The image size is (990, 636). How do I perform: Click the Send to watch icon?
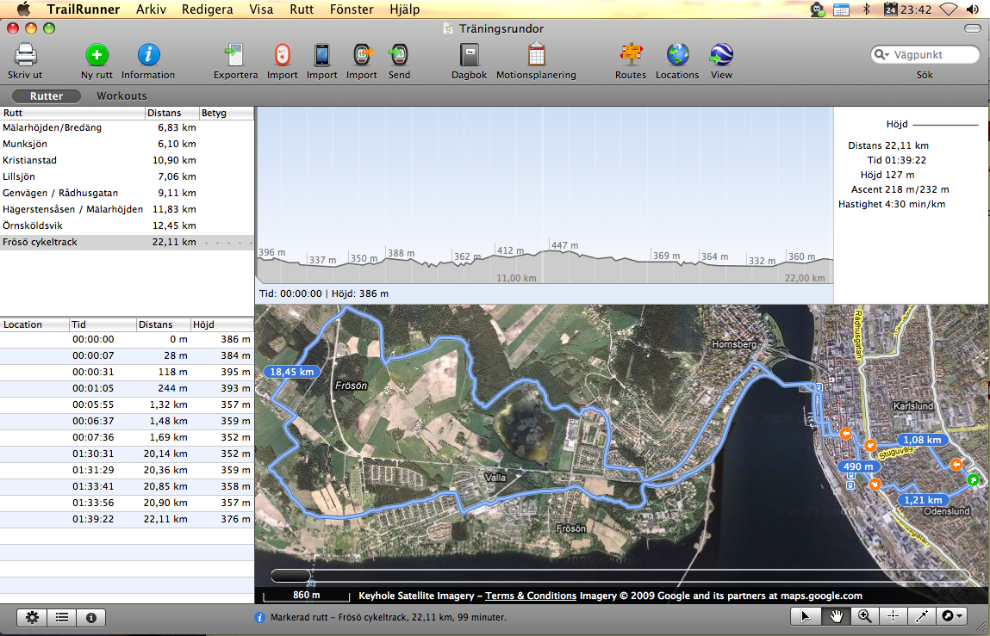pos(399,56)
